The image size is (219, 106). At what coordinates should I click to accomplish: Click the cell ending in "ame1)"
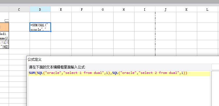pyautogui.click(x=4, y=36)
